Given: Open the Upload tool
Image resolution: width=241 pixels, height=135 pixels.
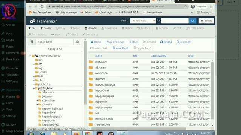Looking at the screenshot, I should 90,28.
